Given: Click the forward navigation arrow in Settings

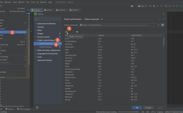Looking at the screenshot, I should pyautogui.click(x=164, y=19).
